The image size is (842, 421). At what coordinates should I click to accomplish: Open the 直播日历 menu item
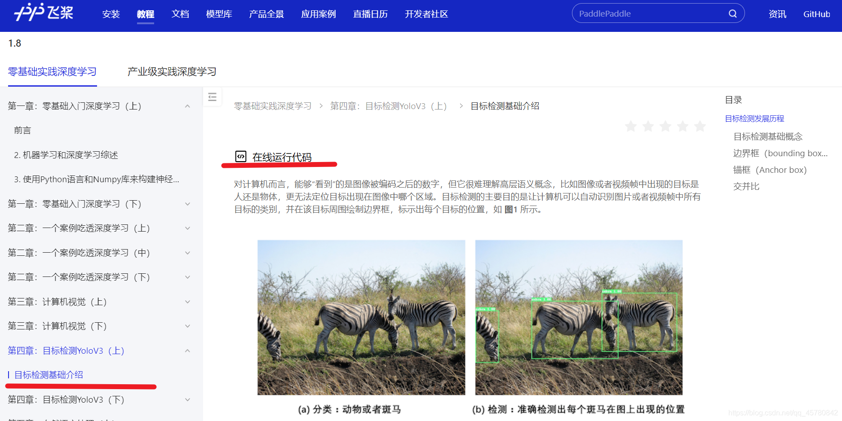coord(370,14)
